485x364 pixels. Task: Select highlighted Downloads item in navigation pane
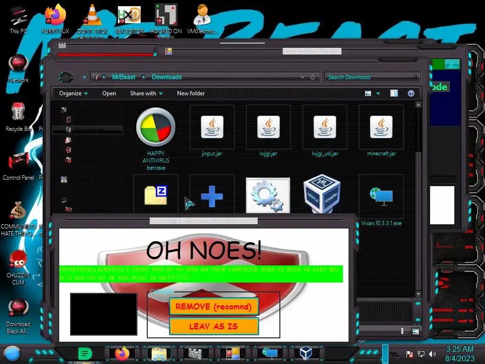point(87,130)
